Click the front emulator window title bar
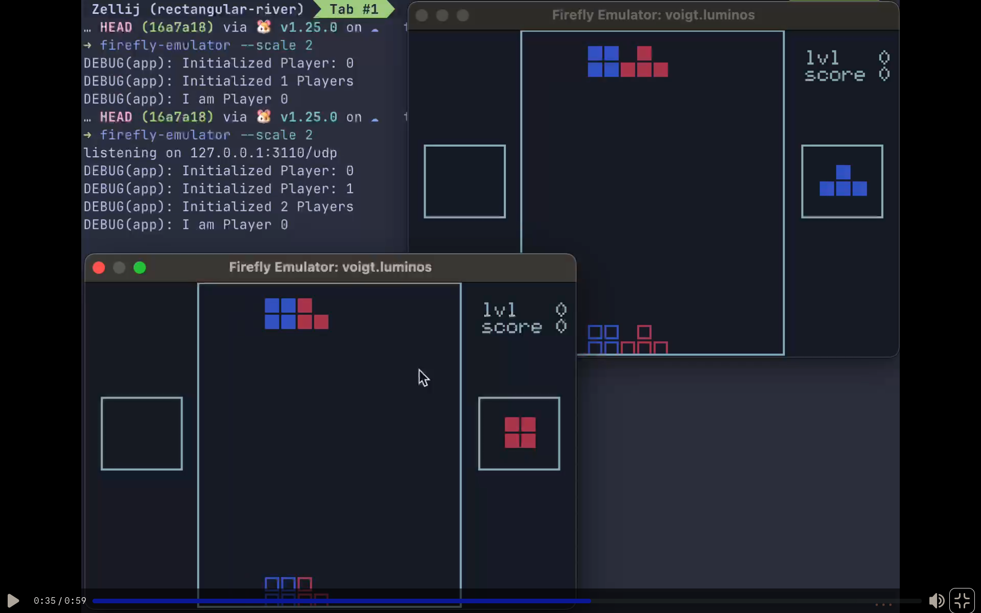Screen dimensions: 981x613 click(330, 267)
